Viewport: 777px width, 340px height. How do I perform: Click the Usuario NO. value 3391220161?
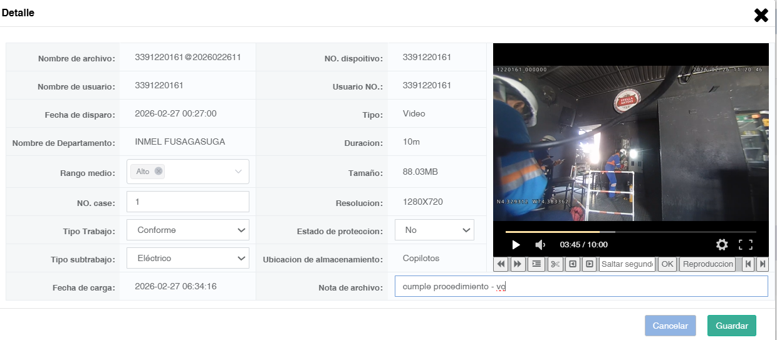(427, 85)
